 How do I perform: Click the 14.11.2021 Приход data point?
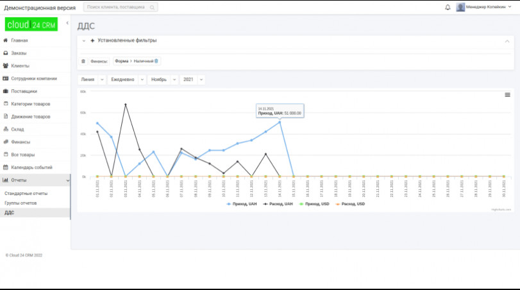(x=280, y=122)
